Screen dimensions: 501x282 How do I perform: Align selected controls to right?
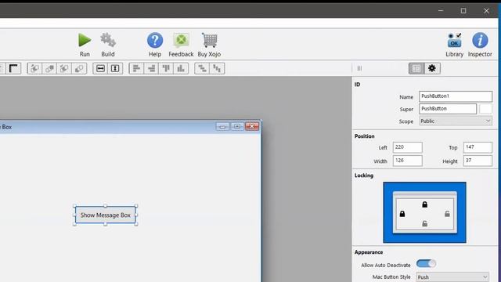tap(151, 68)
